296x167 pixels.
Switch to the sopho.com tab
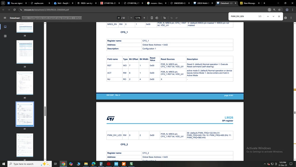tap(40, 3)
